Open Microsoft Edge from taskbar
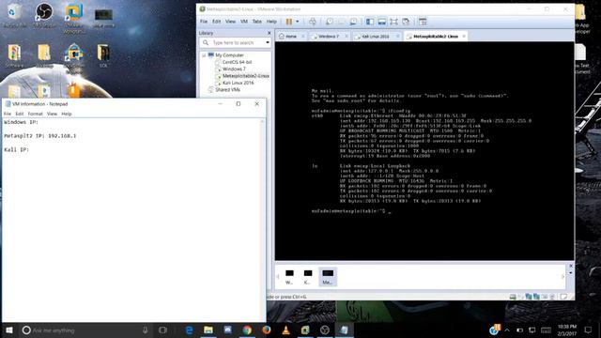Image resolution: width=601 pixels, height=338 pixels. pos(189,330)
